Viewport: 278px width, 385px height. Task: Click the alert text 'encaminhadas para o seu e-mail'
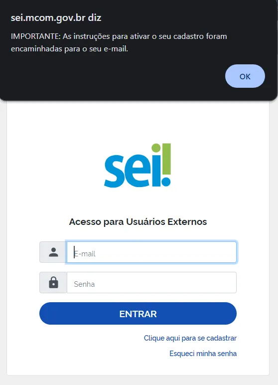tap(69, 49)
